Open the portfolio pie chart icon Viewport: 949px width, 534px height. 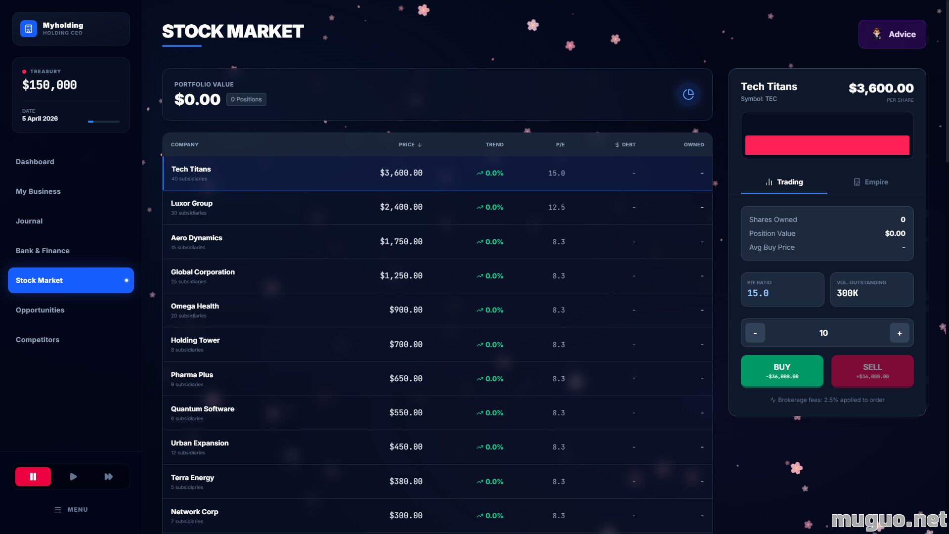pos(689,94)
